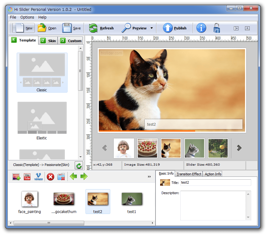Open the Basic Info tab
The height and width of the screenshot is (235, 267).
(x=166, y=174)
